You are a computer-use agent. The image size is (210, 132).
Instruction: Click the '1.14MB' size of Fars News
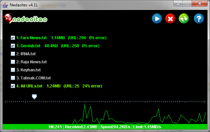click(x=58, y=38)
